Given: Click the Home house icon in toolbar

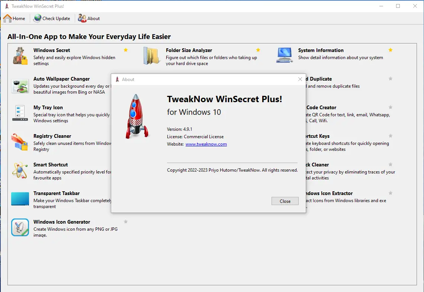Looking at the screenshot, I should click(7, 18).
